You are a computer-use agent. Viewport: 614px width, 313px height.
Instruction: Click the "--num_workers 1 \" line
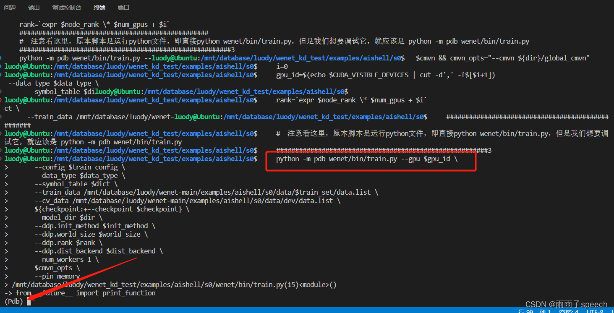pos(67,259)
